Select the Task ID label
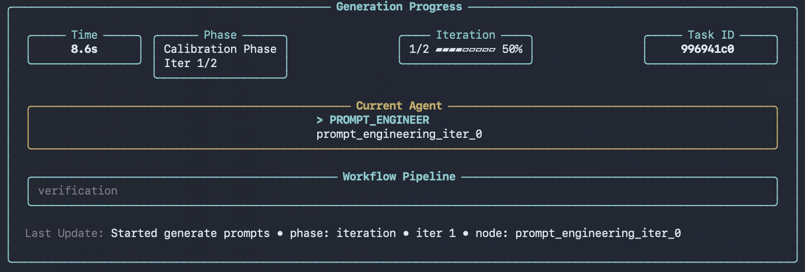 [711, 35]
